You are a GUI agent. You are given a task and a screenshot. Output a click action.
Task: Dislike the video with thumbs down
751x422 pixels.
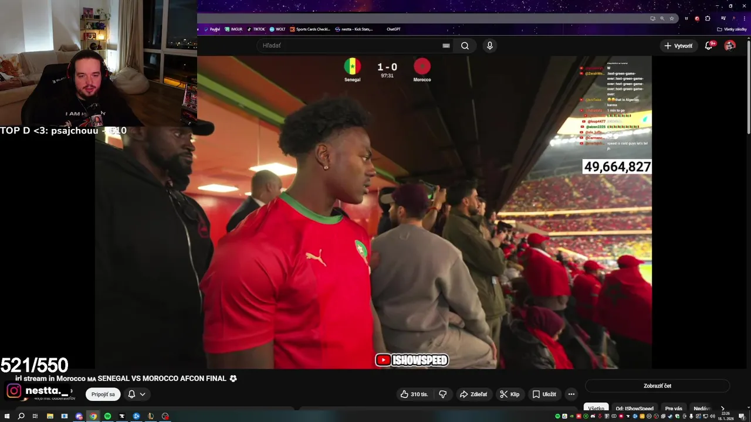pyautogui.click(x=443, y=394)
